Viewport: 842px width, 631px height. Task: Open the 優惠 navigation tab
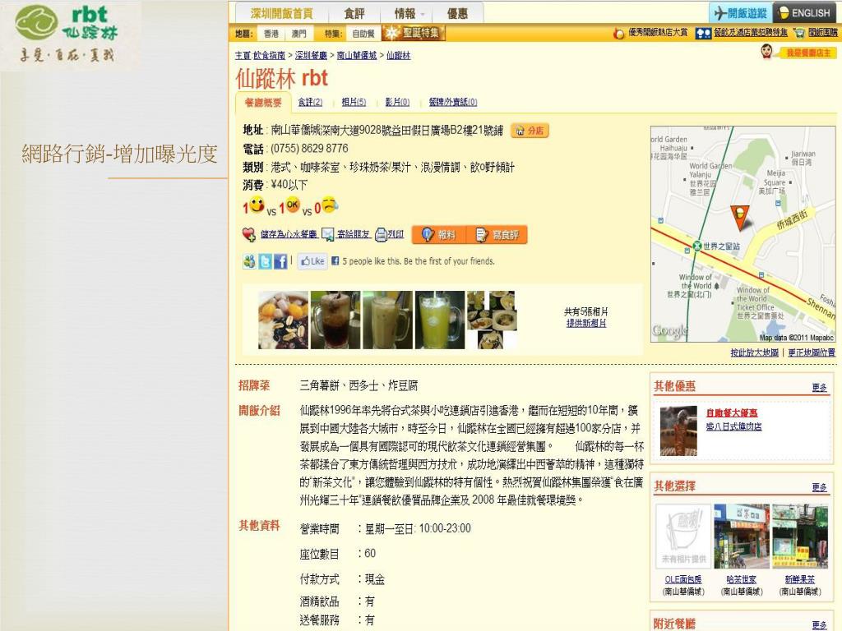point(457,13)
